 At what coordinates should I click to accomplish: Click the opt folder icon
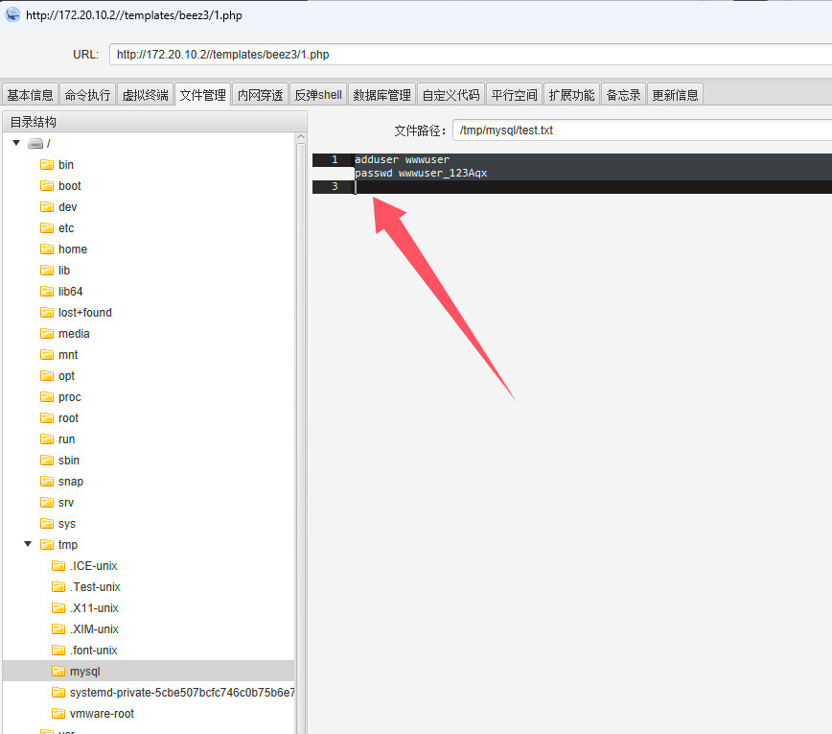[x=46, y=376]
